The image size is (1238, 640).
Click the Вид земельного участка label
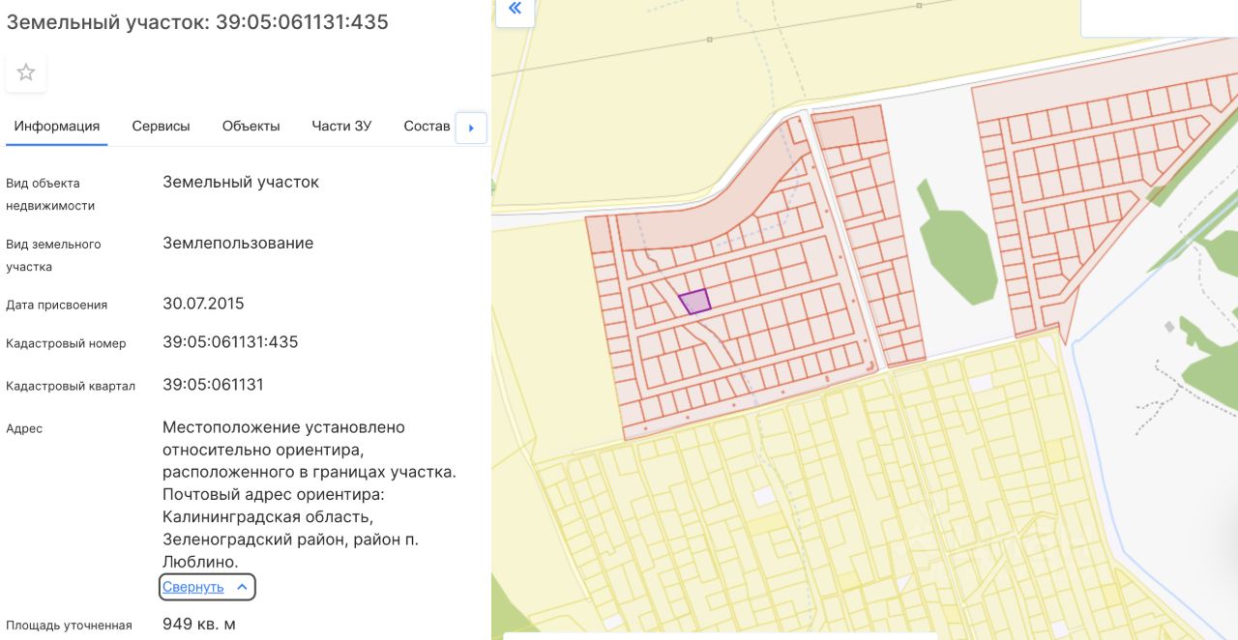coord(53,255)
